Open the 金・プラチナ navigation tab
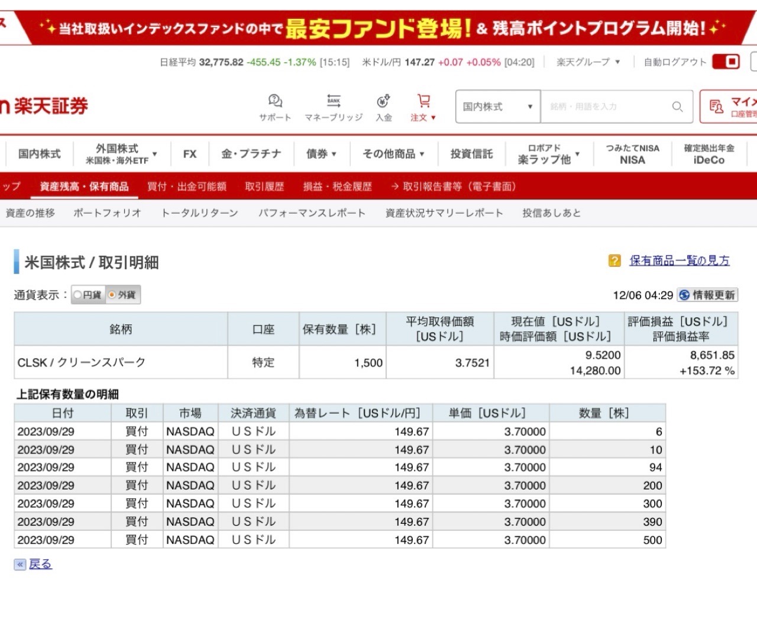The width and height of the screenshot is (757, 628). point(251,154)
